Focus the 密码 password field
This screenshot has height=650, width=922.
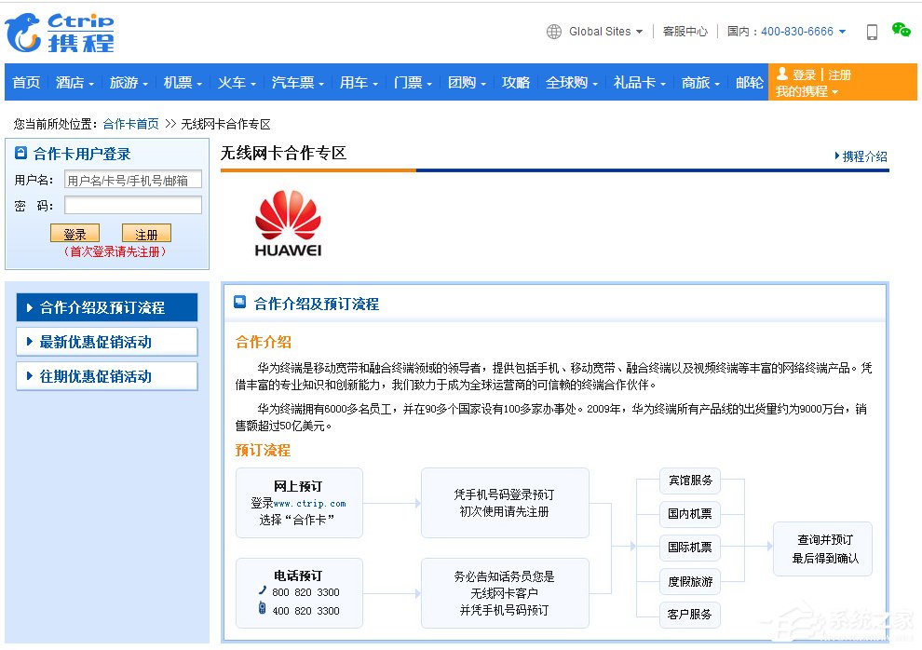click(132, 205)
